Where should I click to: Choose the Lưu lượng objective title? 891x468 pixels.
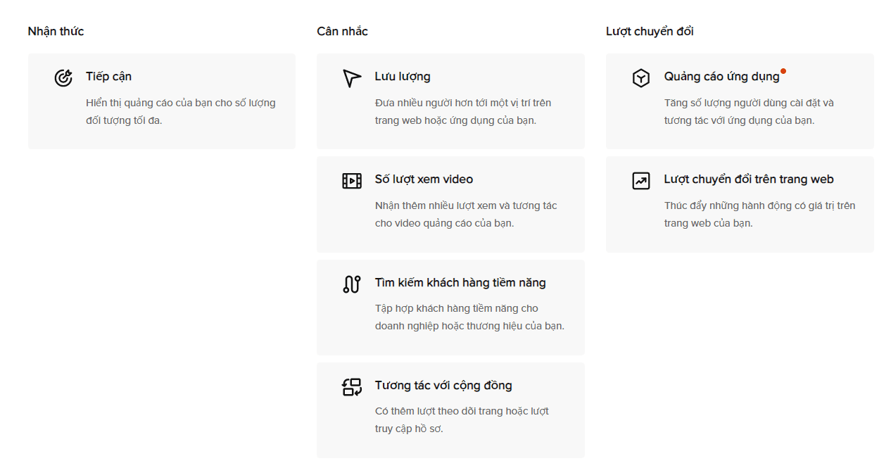pos(402,76)
